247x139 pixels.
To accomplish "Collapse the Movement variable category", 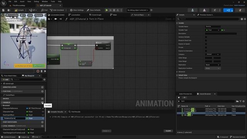I will (x=2, y=105).
